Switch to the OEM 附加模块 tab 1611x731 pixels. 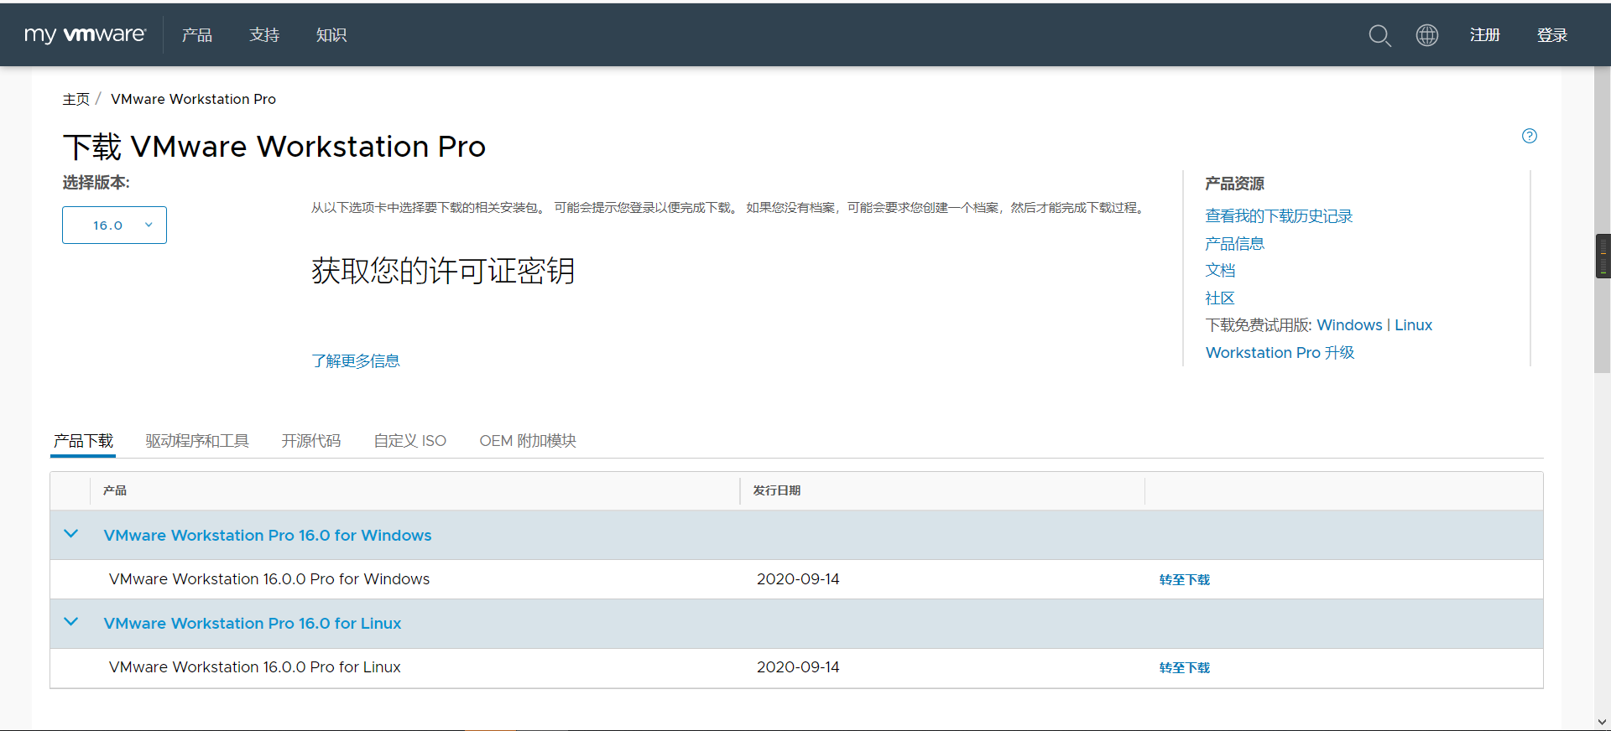click(528, 441)
